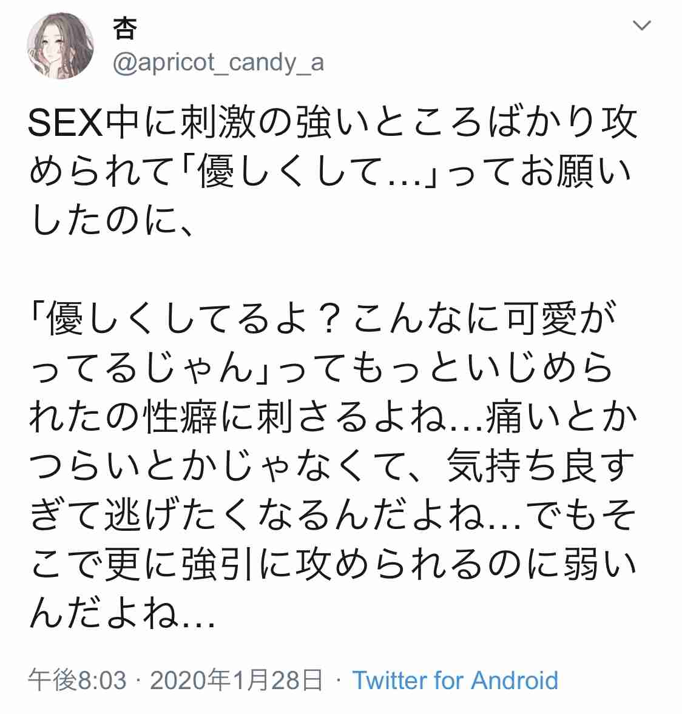682x714 pixels.
Task: Click the phrase こんなに可愛が
Action: [x=484, y=318]
